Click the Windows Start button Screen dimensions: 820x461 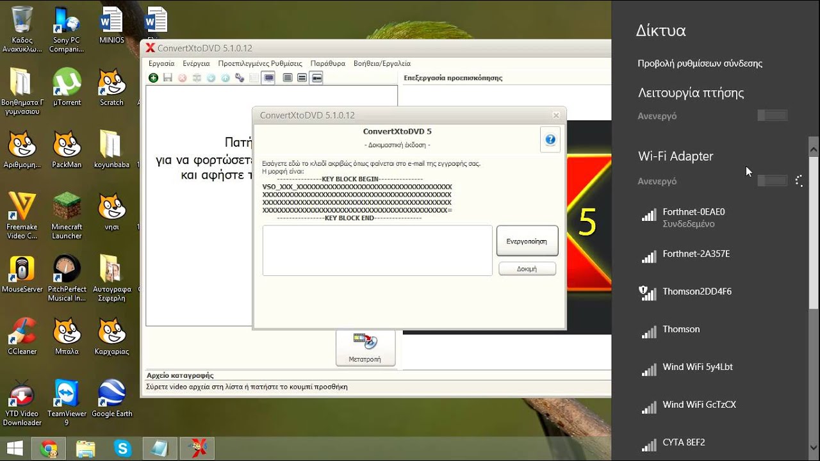15,448
